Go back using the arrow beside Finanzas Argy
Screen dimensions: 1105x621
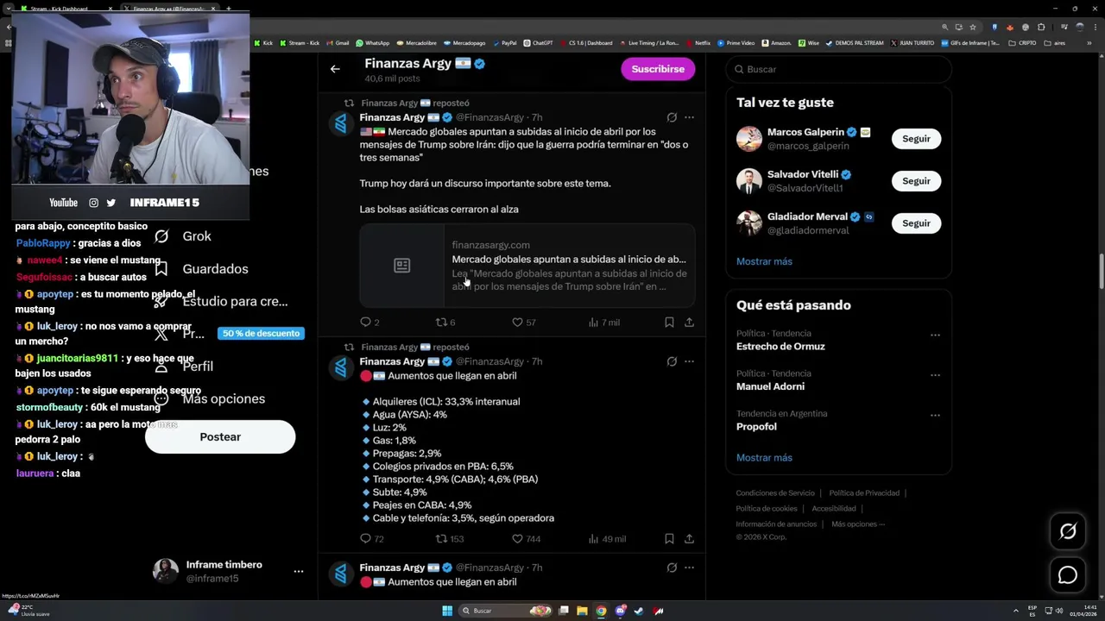coord(335,69)
